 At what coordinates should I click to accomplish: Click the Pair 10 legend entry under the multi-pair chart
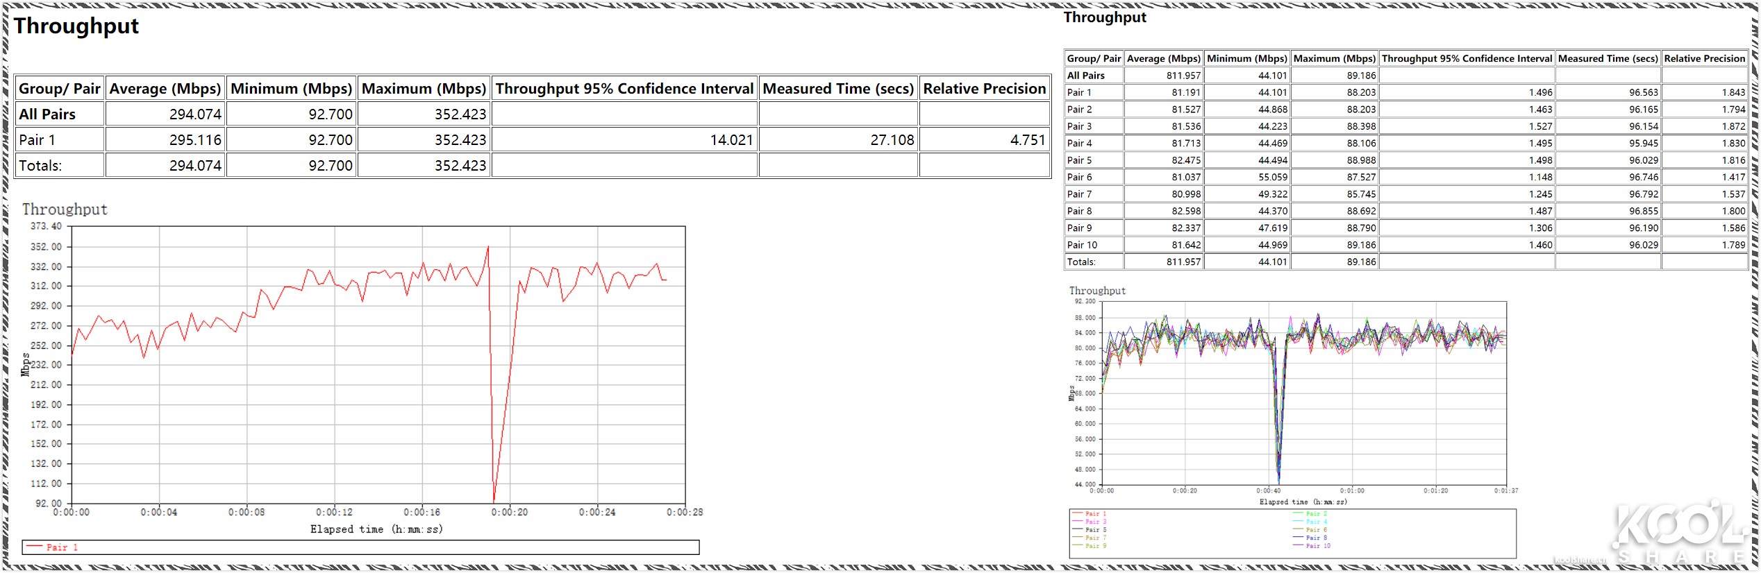click(x=1312, y=546)
